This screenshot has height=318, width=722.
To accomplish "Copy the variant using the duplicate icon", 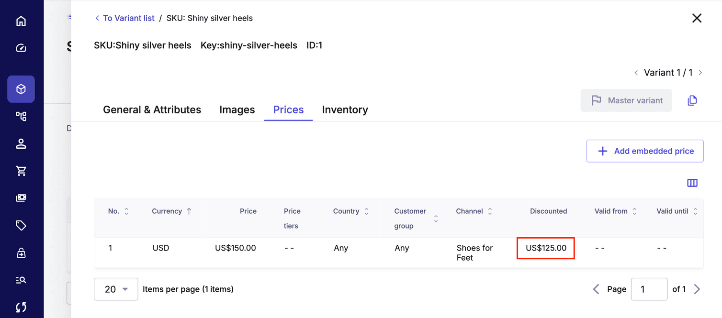I will [x=692, y=100].
